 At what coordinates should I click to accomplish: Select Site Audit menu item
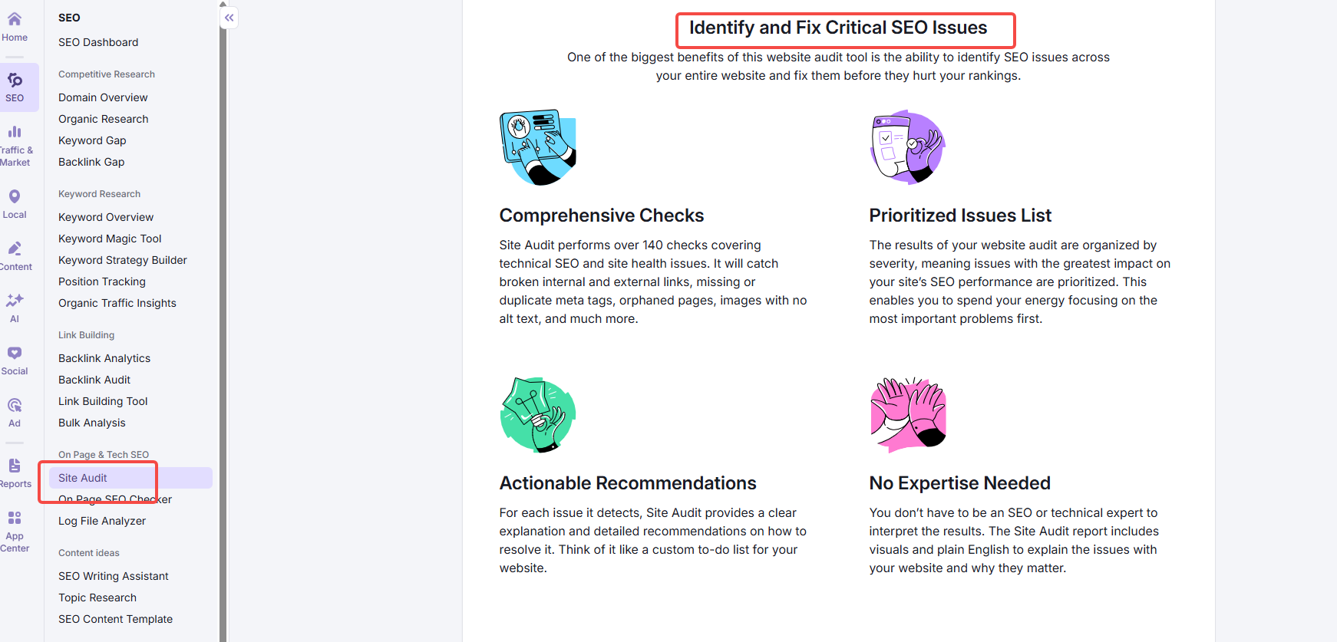[x=83, y=478]
